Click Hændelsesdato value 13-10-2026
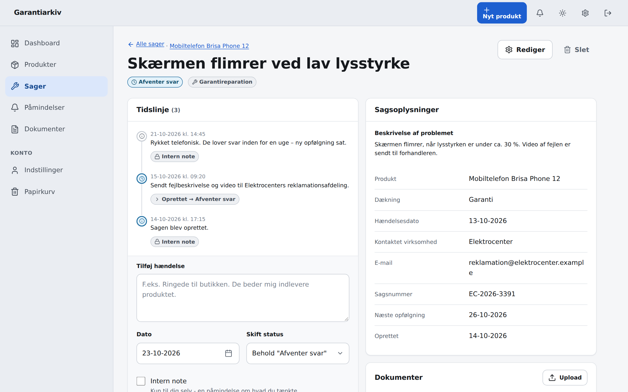This screenshot has width=628, height=392. click(488, 221)
